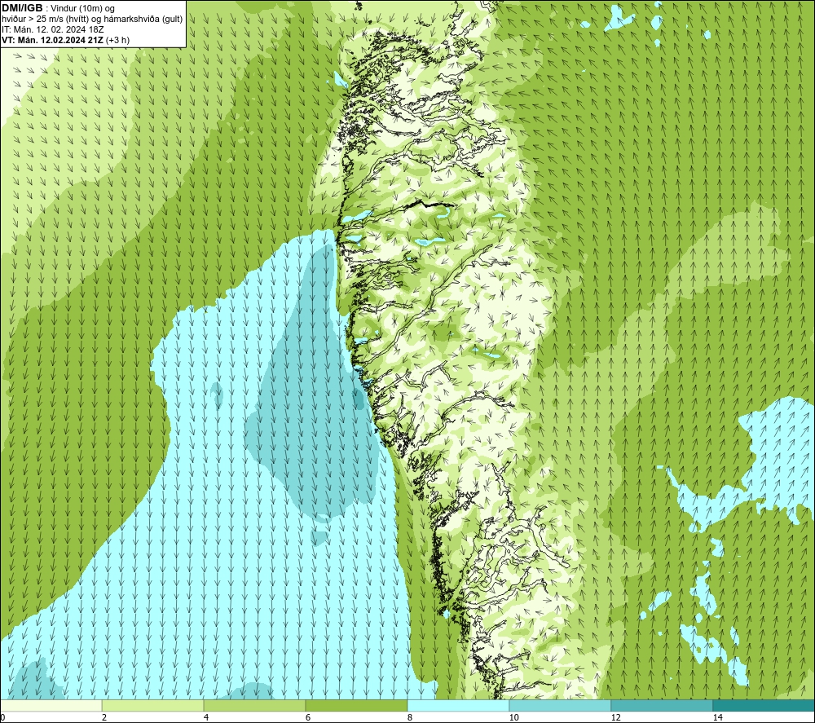Select the pale yellow 0–2 m/s scale swatch

point(51,705)
